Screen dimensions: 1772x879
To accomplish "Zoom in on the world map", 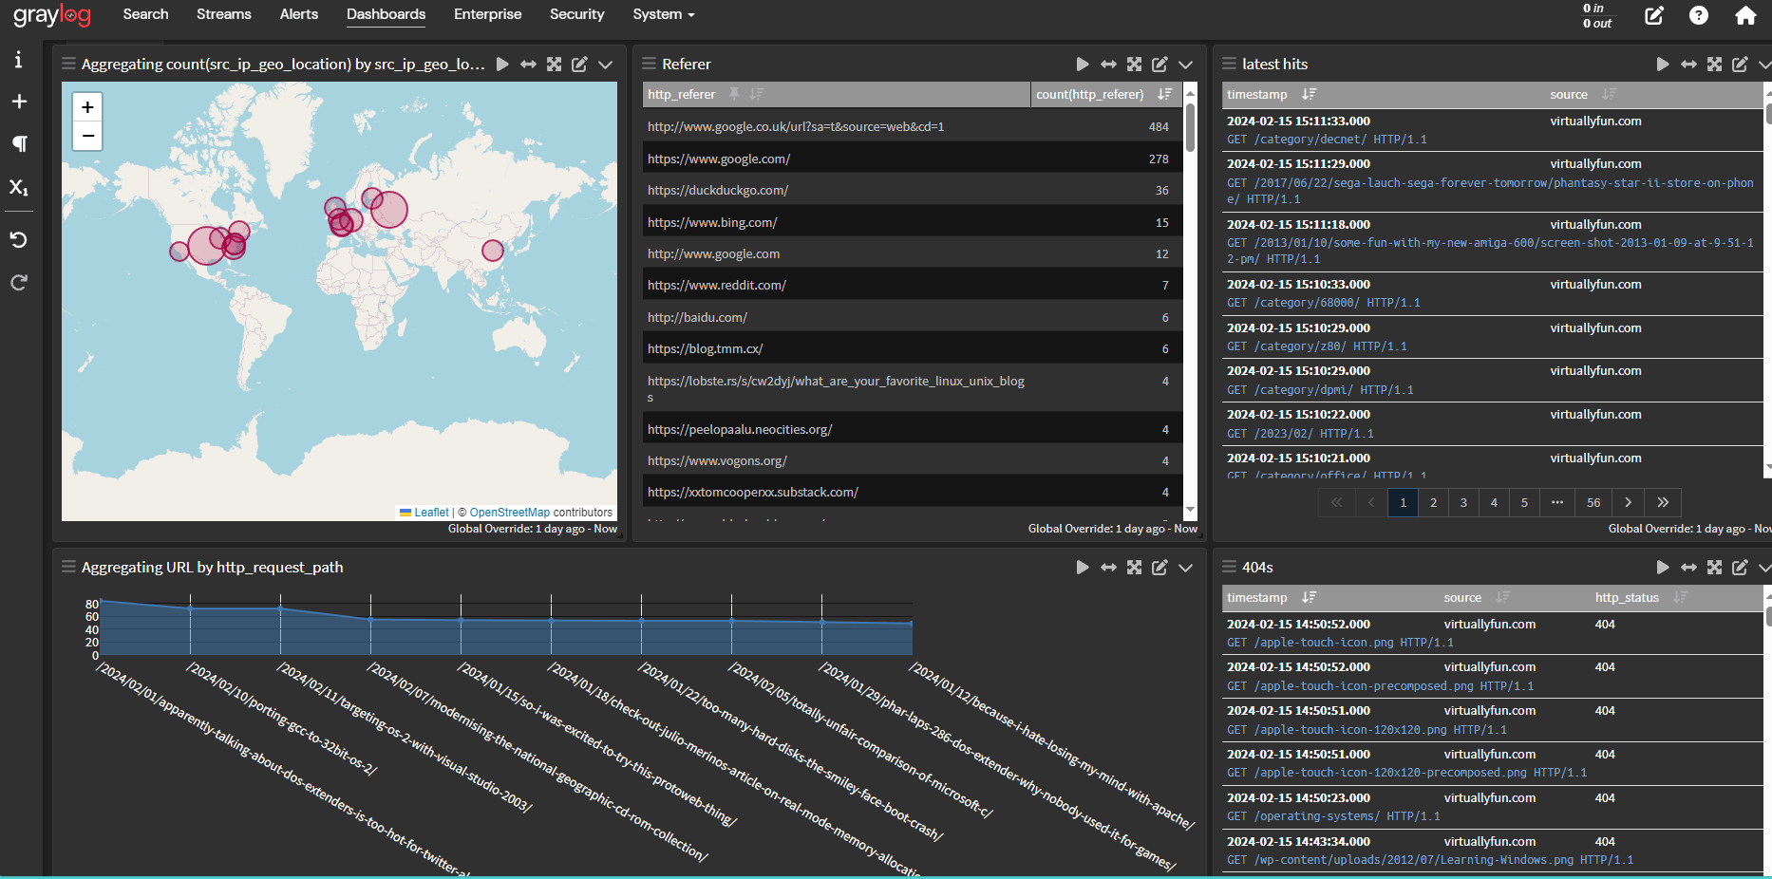I will pos(87,107).
